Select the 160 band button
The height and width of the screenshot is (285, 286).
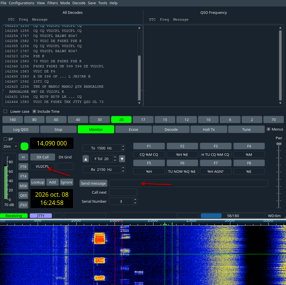[13, 120]
